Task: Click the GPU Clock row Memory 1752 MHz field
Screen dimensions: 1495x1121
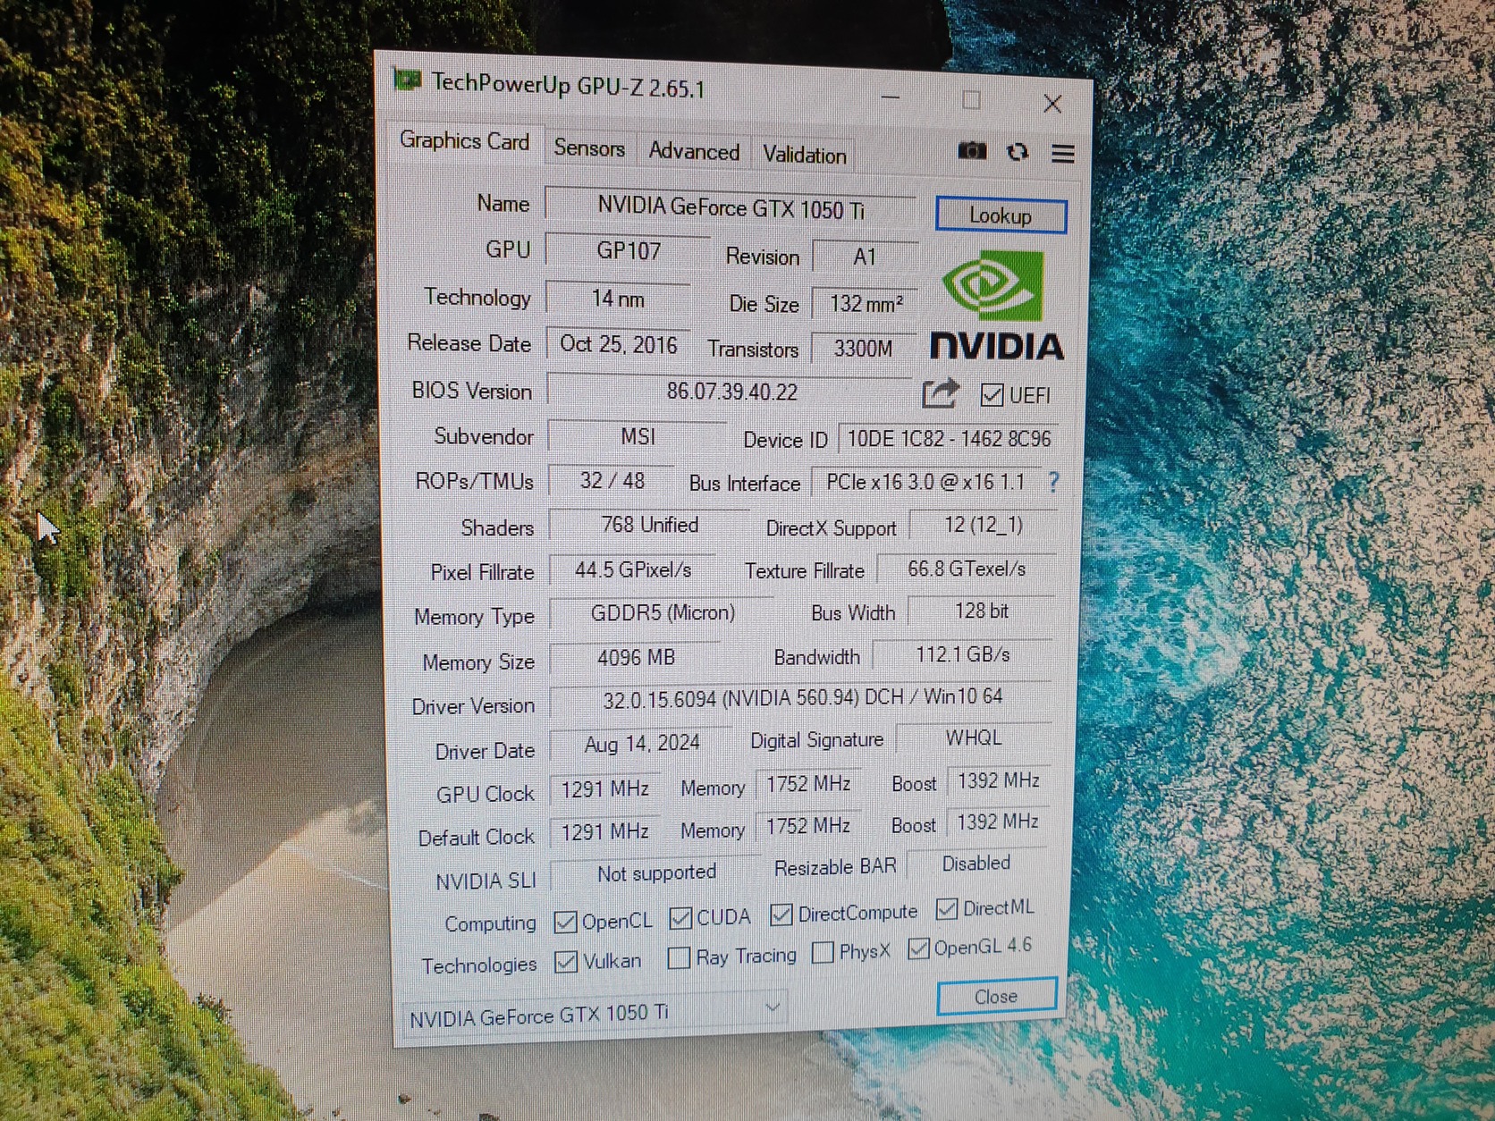Action: (808, 784)
